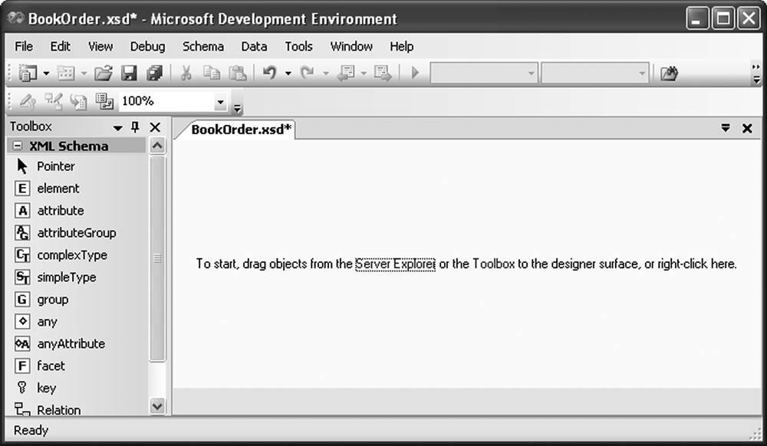
Task: Toggle the Toolbox auto-hide pushpin
Action: pos(135,127)
